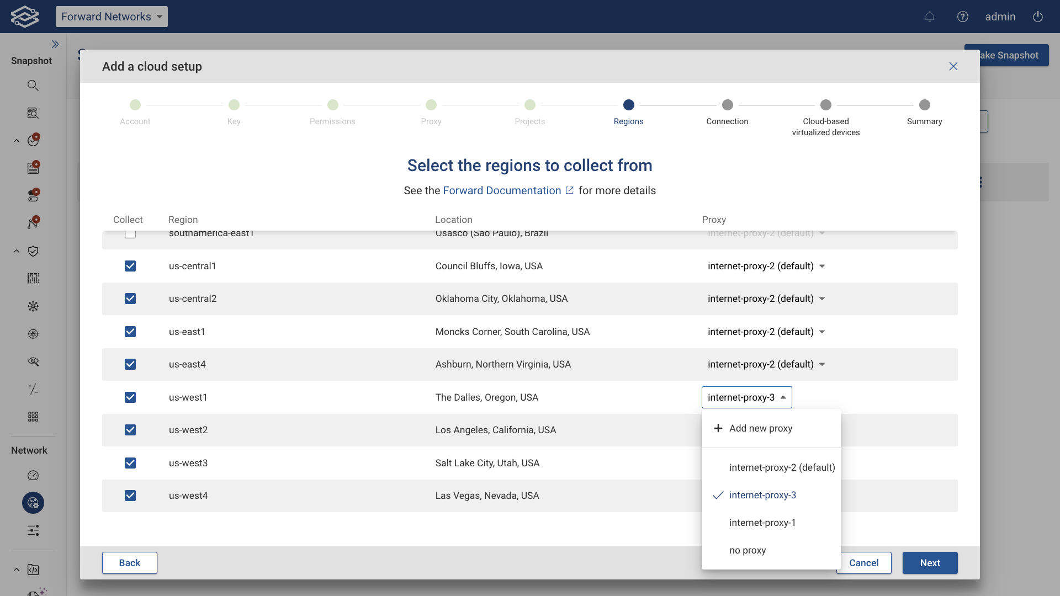This screenshot has width=1060, height=596.
Task: Open the sidebar apps grid icon
Action: coord(33,417)
